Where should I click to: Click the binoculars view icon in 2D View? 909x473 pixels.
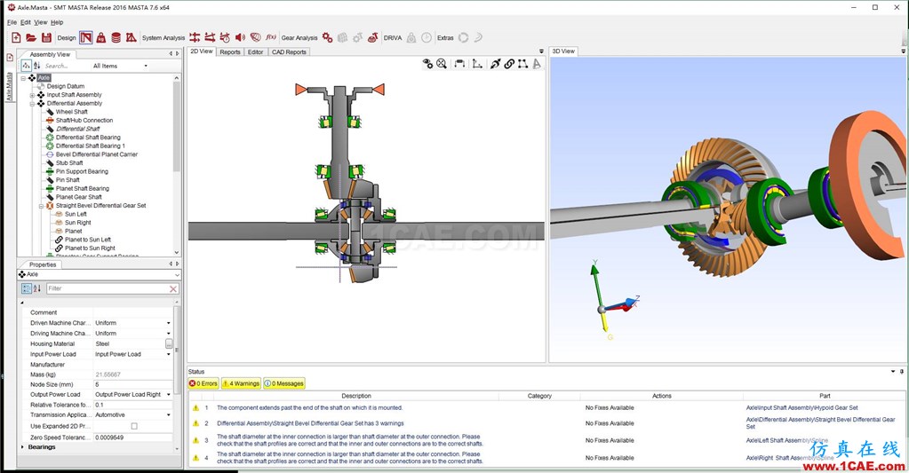427,64
